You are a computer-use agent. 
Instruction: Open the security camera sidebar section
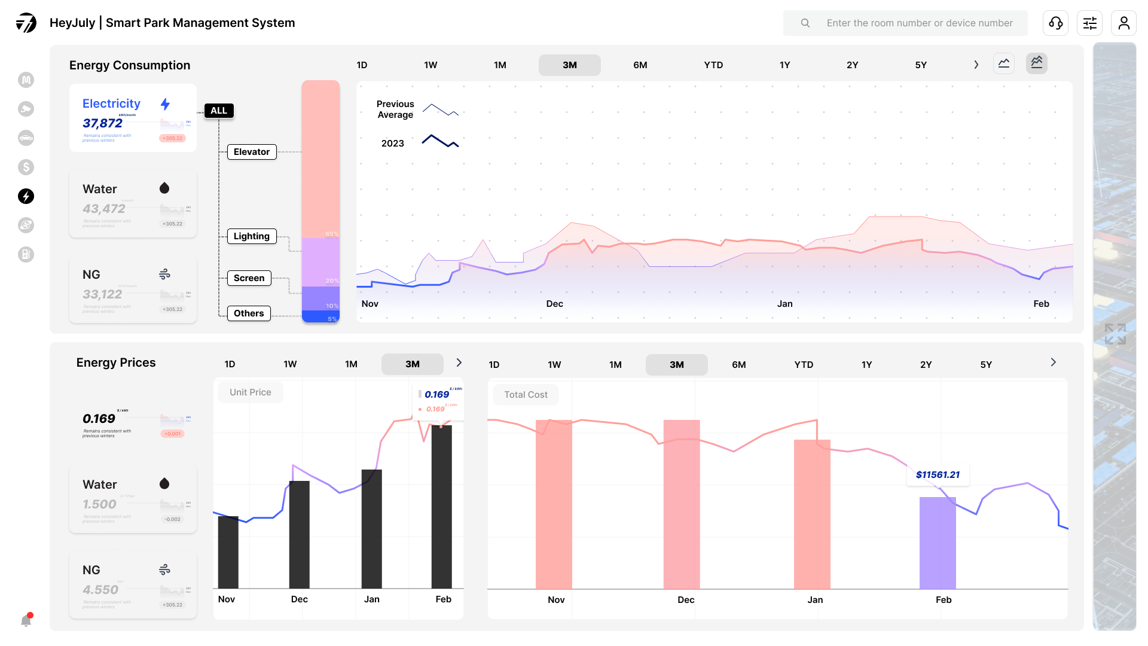(x=26, y=109)
